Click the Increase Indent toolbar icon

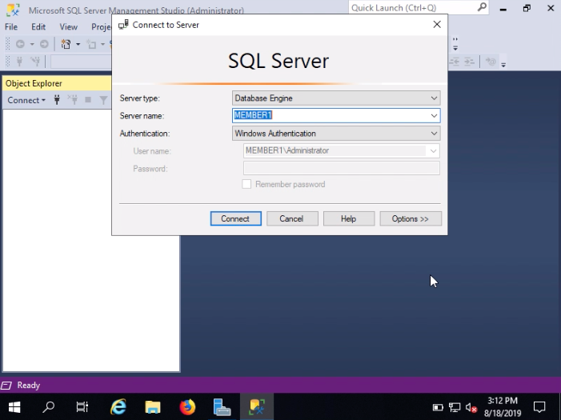pyautogui.click(x=469, y=62)
